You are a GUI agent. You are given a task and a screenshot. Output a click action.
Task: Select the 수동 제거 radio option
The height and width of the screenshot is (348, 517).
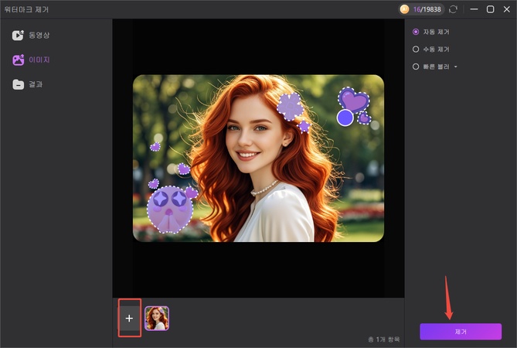(416, 49)
